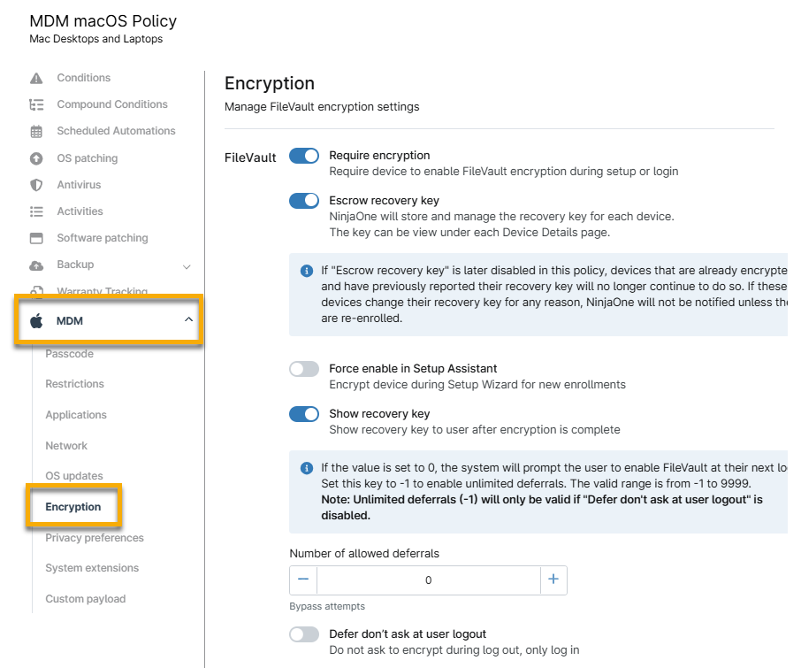Click 'MDM macOS Policy' title
Image resolution: width=801 pixels, height=668 pixels.
pyautogui.click(x=103, y=21)
